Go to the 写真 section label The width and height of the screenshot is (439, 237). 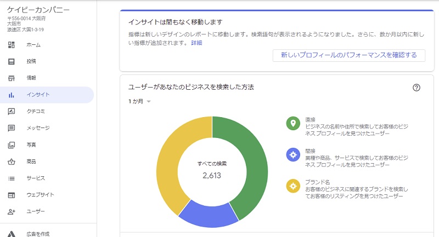pyautogui.click(x=31, y=144)
